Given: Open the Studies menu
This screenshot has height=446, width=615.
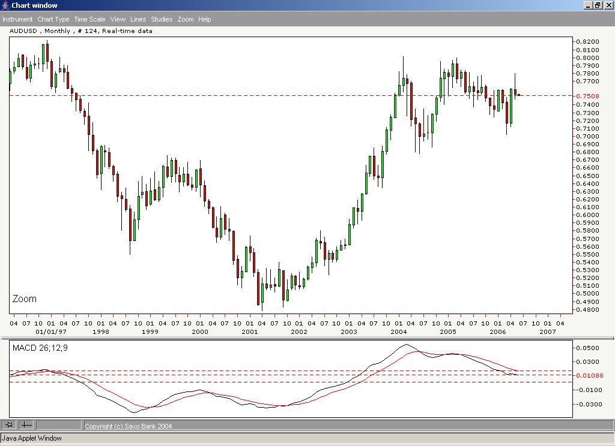Looking at the screenshot, I should tap(161, 19).
